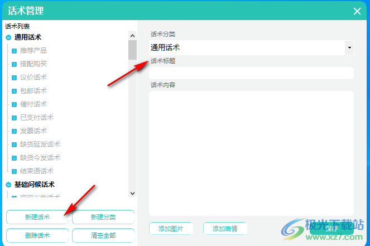370x246 pixels.
Task: Select 推荐产品 in the script list
Action: [33, 50]
